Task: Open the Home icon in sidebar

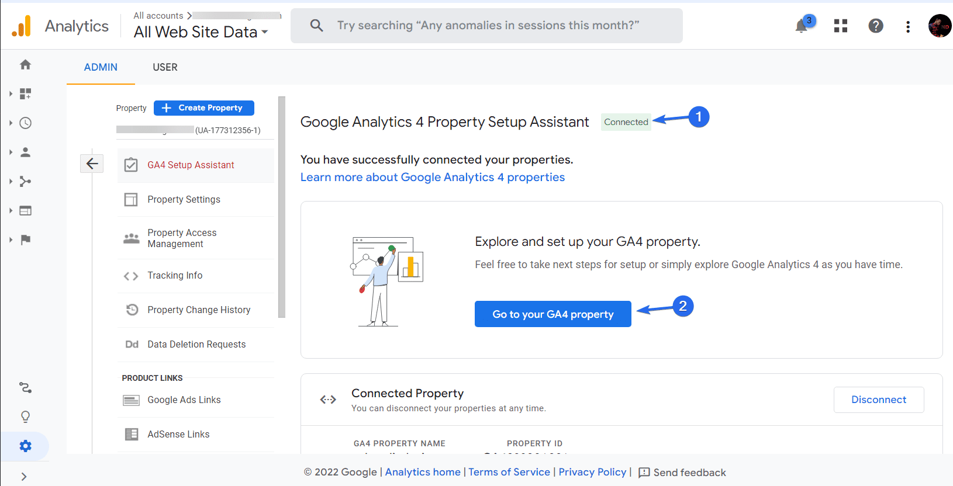Action: 25,65
